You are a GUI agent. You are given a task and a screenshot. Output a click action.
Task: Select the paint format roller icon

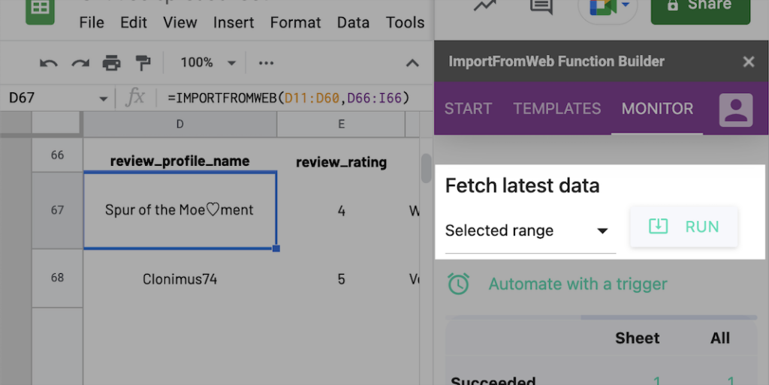click(143, 63)
